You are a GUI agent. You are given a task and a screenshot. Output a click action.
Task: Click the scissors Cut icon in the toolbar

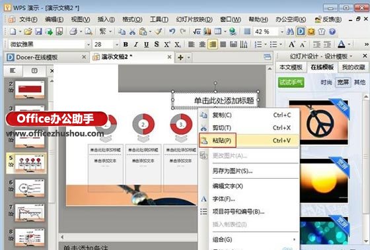coord(132,32)
